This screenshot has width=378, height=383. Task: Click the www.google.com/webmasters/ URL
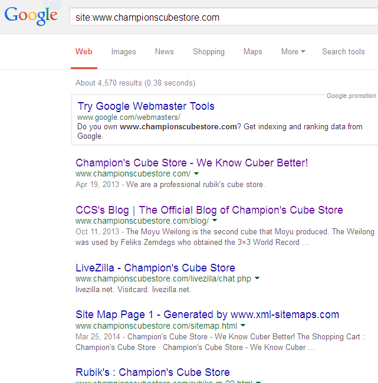(x=129, y=117)
